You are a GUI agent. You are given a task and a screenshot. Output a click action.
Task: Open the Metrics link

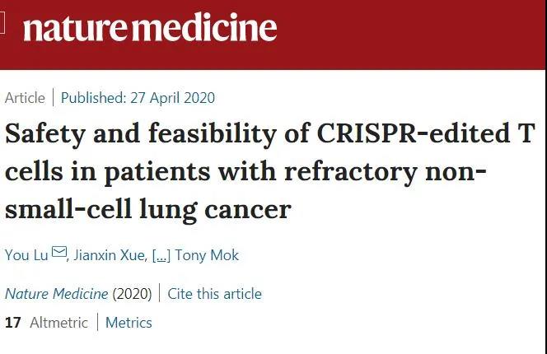[x=129, y=323]
